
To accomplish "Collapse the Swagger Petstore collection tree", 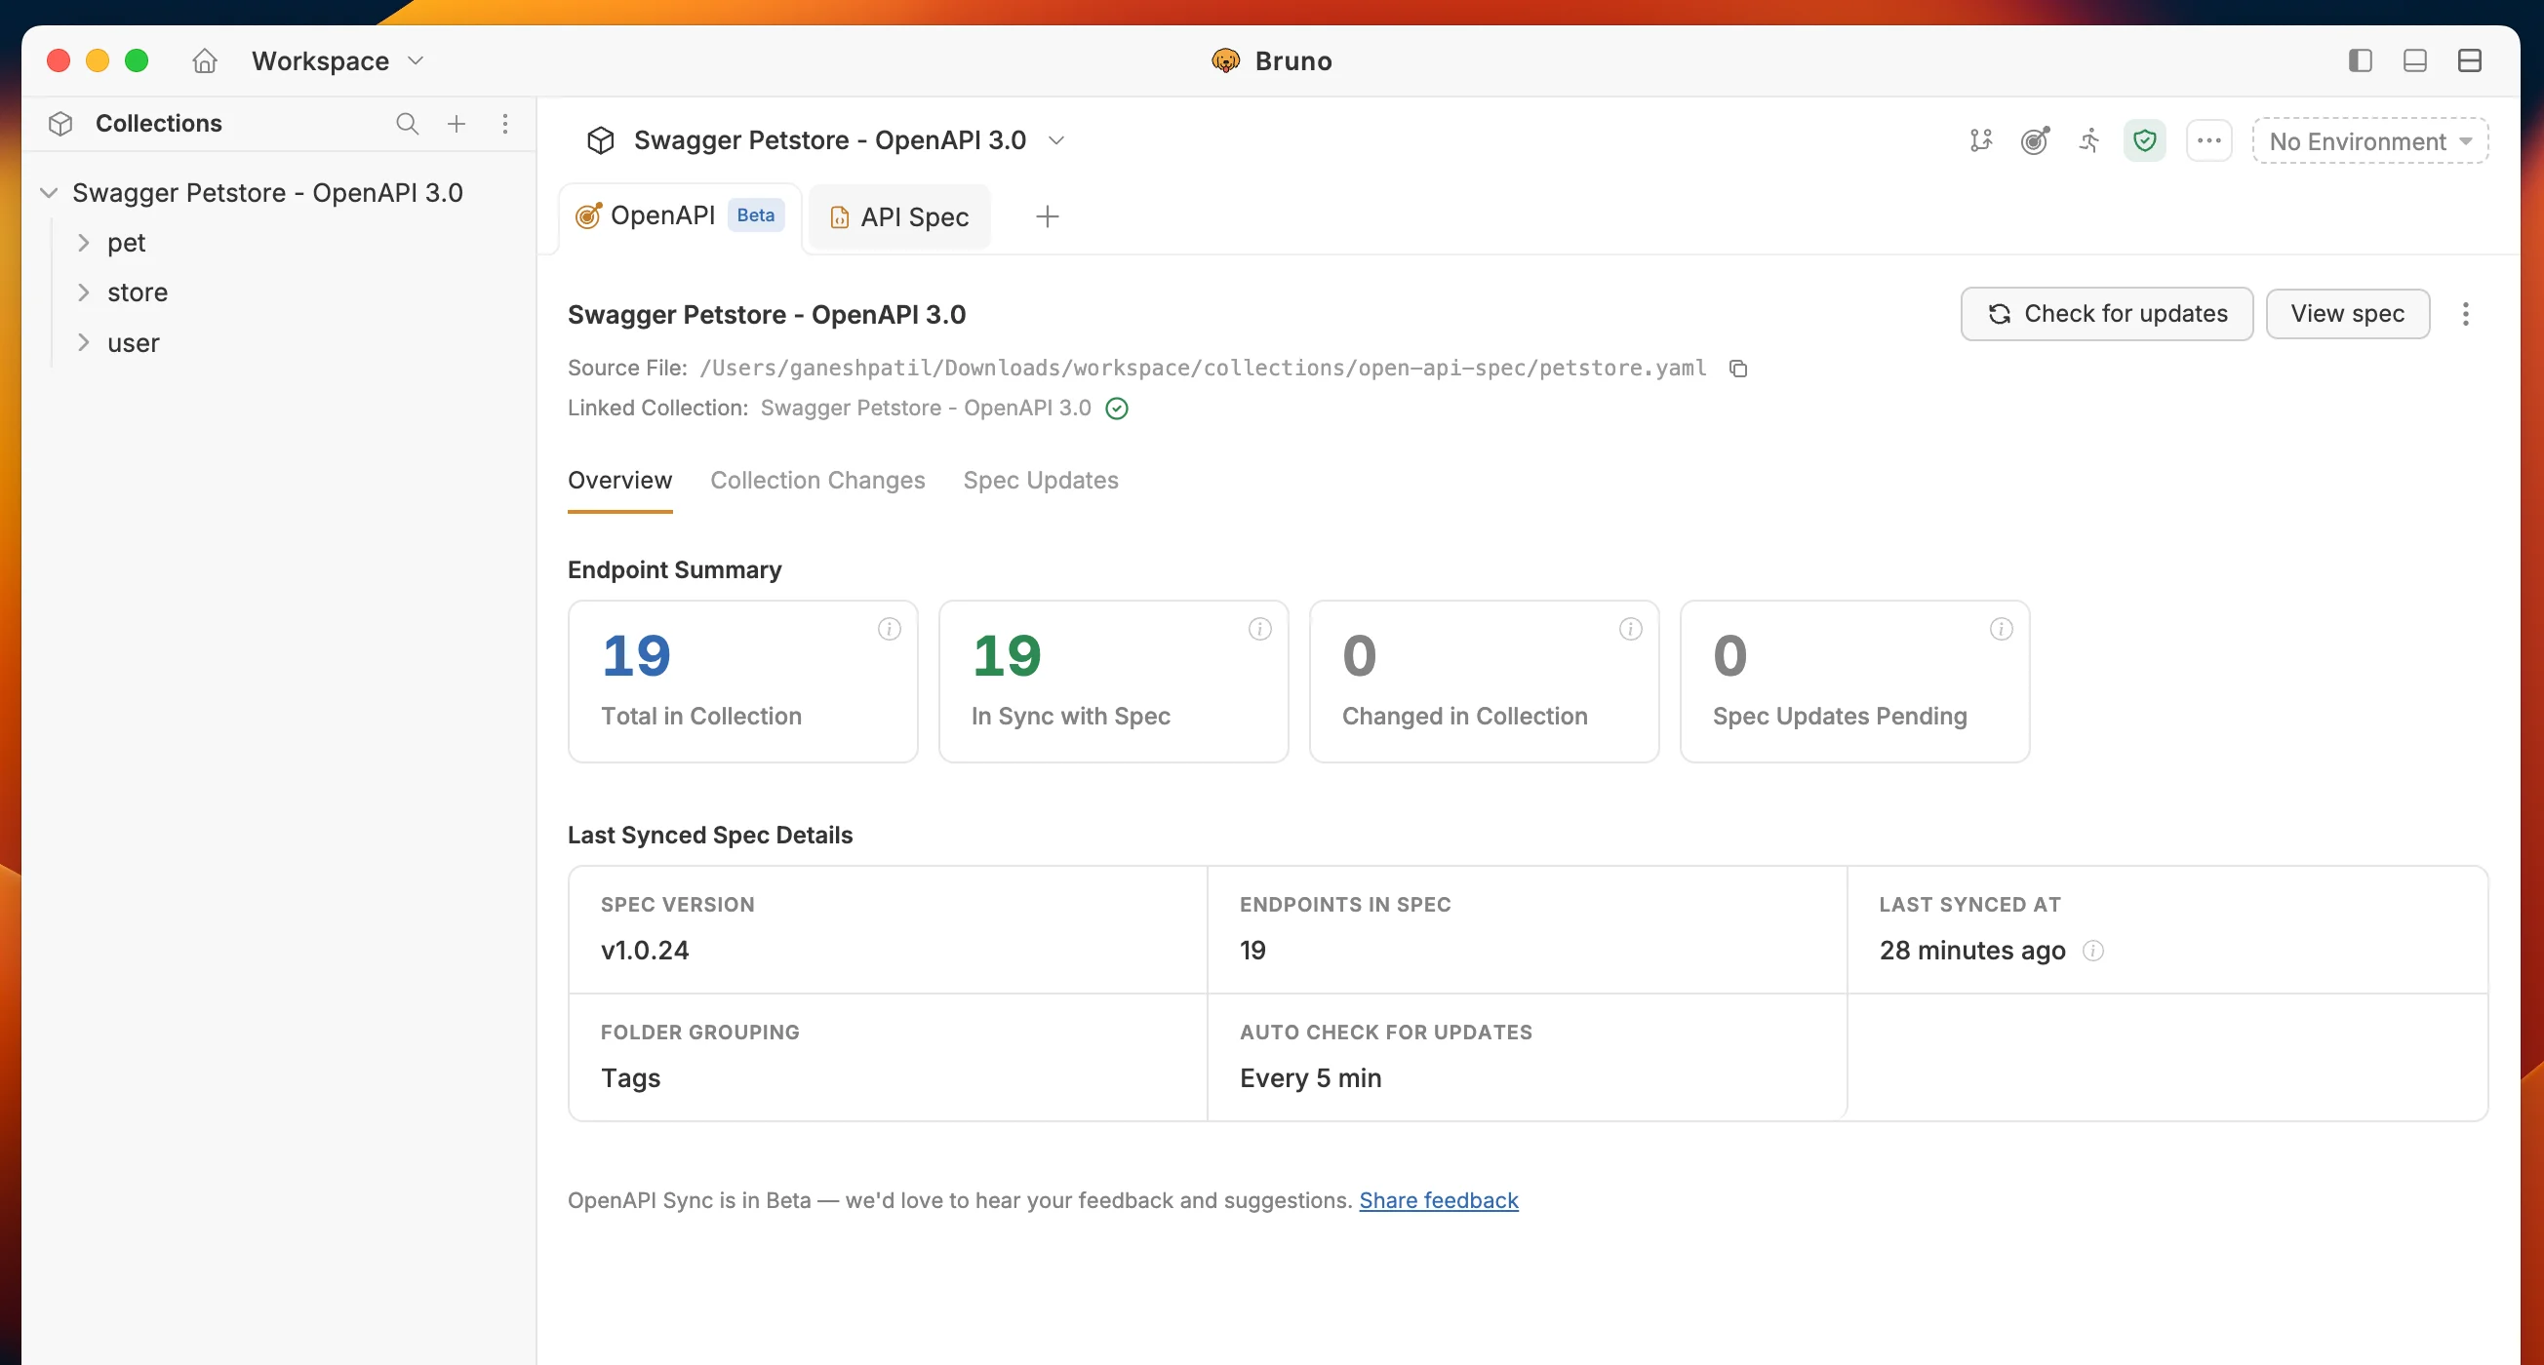I will coord(49,192).
